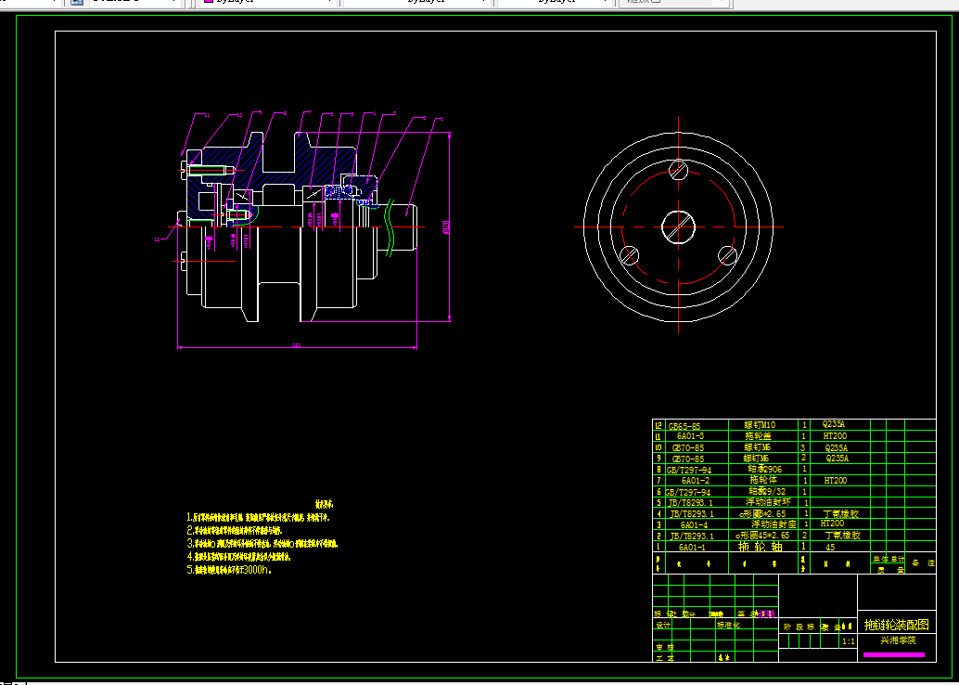Click the 备注 header cell
959x685 pixels.
tap(922, 563)
